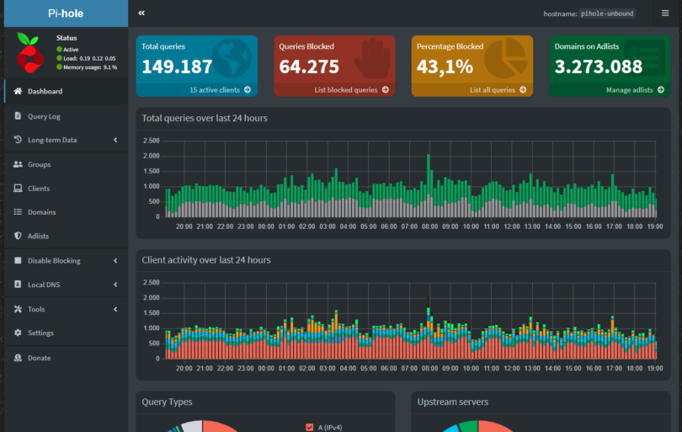Open the Settings menu item
This screenshot has width=682, height=432.
(67, 333)
